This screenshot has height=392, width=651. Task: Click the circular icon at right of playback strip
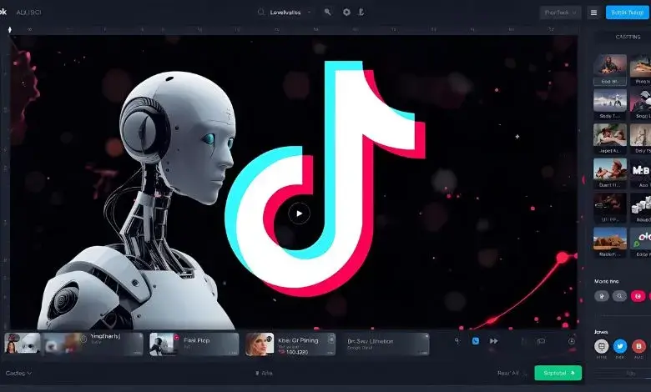click(572, 341)
